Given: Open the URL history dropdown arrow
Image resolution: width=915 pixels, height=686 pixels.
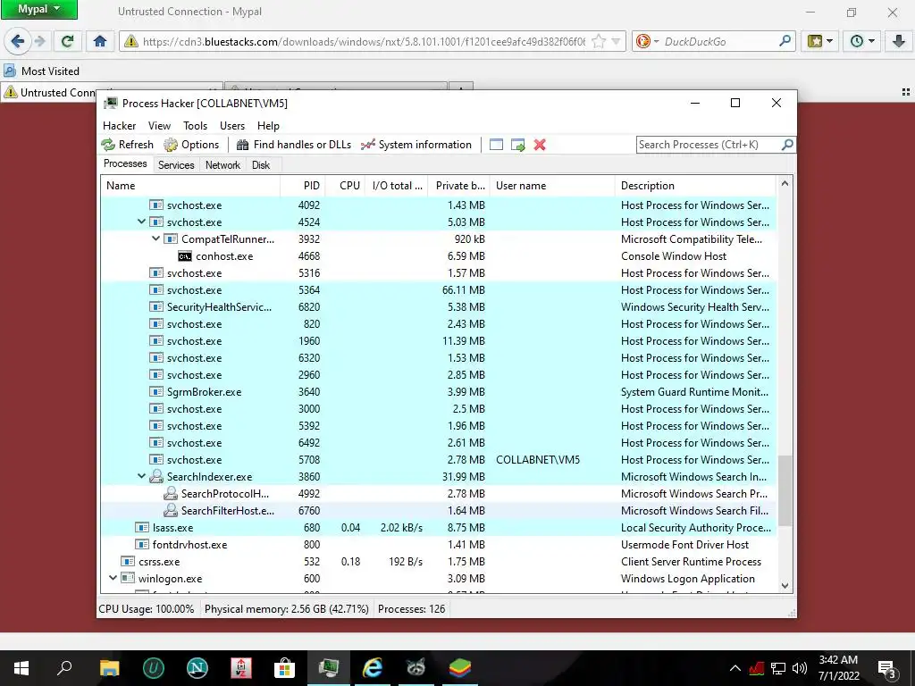Looking at the screenshot, I should pyautogui.click(x=617, y=41).
